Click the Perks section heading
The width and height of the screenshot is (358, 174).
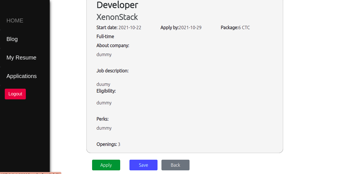[102, 119]
